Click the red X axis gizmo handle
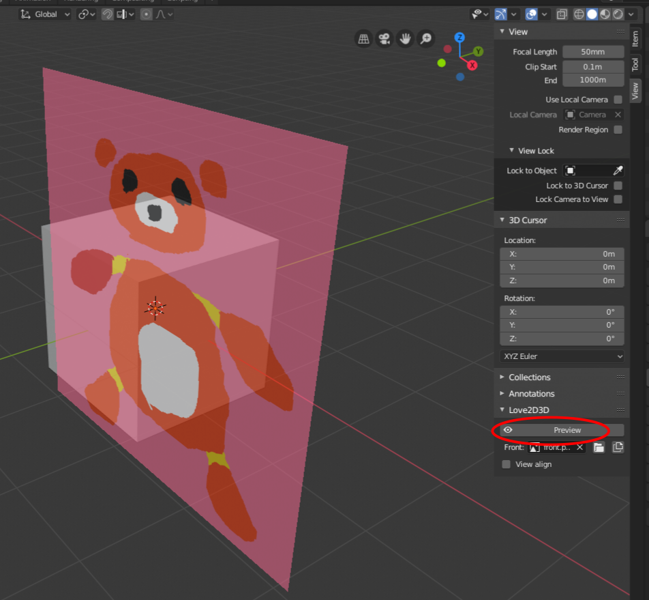 [x=472, y=65]
